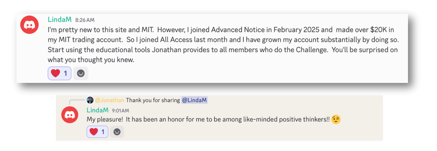The image size is (437, 151).
Task: Click Jonathan's small avatar in the reply preview
Action: click(x=90, y=100)
